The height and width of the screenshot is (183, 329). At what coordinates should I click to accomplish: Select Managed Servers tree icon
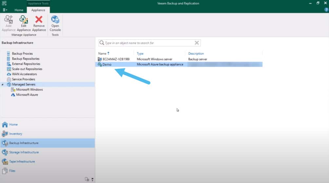tap(9, 84)
